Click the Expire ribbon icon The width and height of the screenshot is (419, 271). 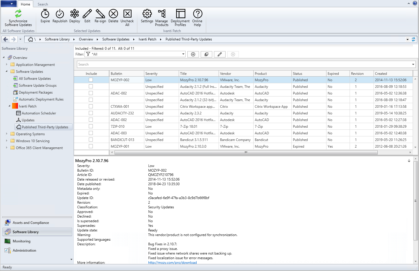pos(45,14)
